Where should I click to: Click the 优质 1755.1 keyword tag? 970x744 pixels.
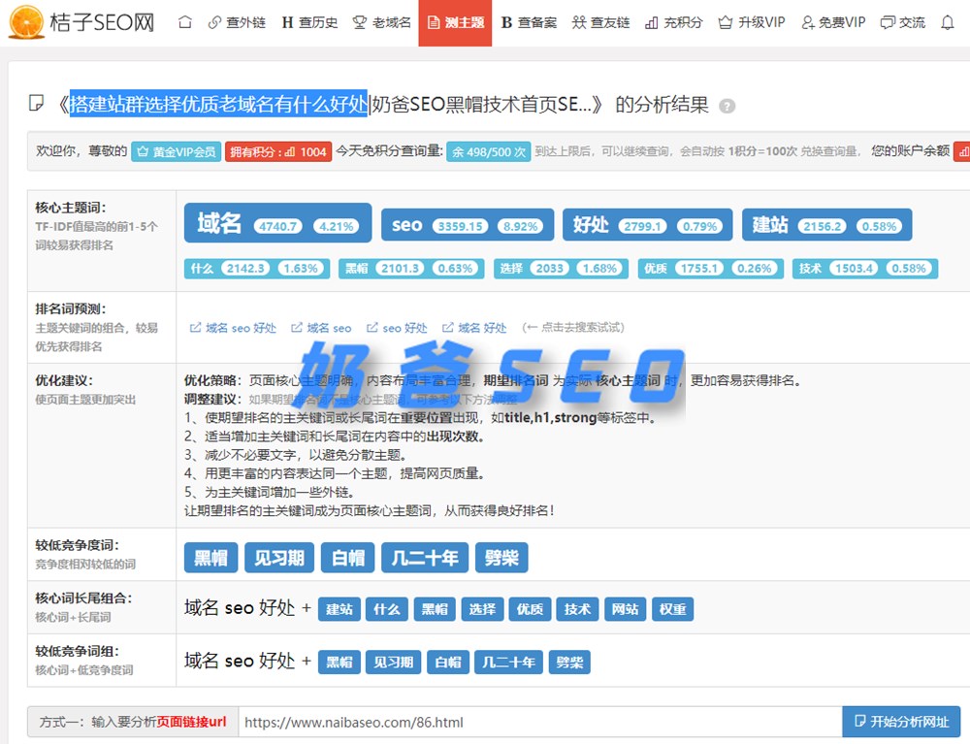coord(711,269)
